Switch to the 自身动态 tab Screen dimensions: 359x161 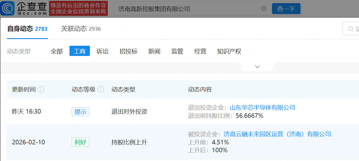click(27, 29)
